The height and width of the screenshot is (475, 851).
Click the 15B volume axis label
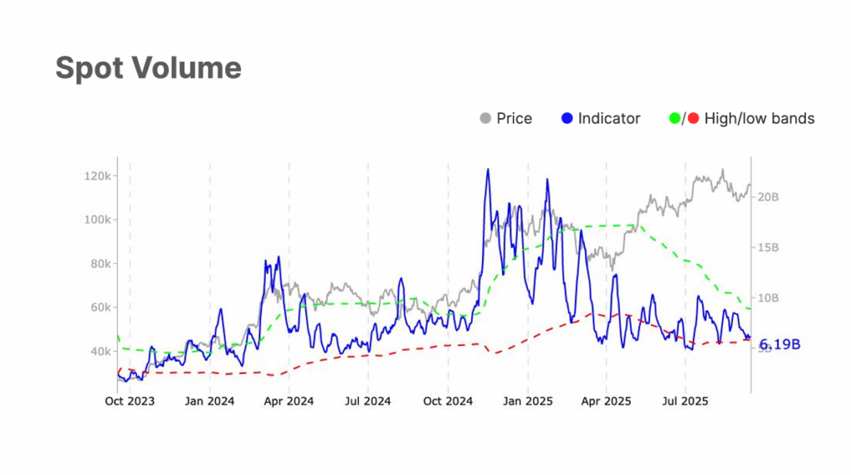coord(768,248)
